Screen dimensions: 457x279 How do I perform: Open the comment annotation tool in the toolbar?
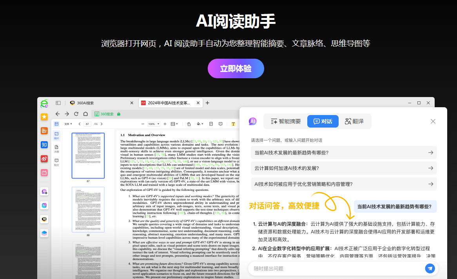(220, 124)
